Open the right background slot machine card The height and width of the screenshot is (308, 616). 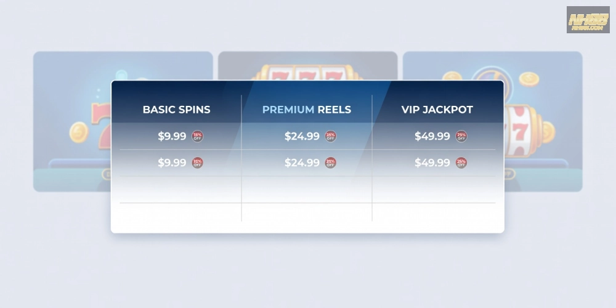pos(543,123)
